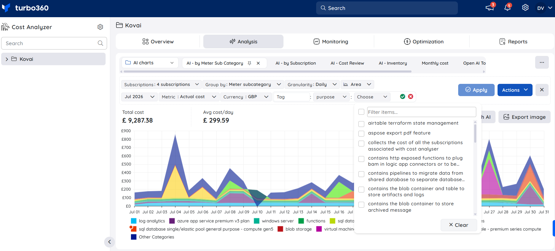The width and height of the screenshot is (555, 251).
Task: Open the Metric Actual cost dropdown
Action: (189, 97)
